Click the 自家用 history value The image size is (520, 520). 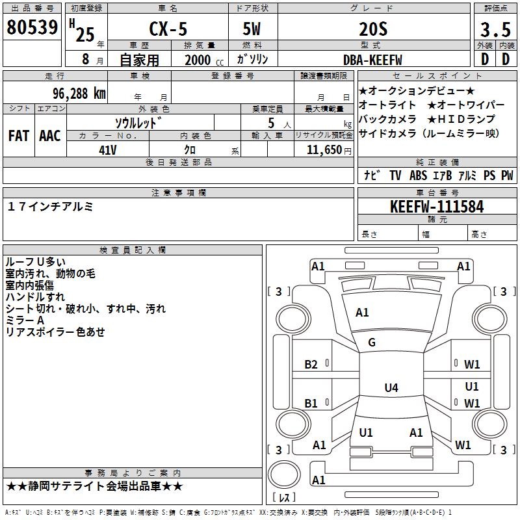[139, 60]
